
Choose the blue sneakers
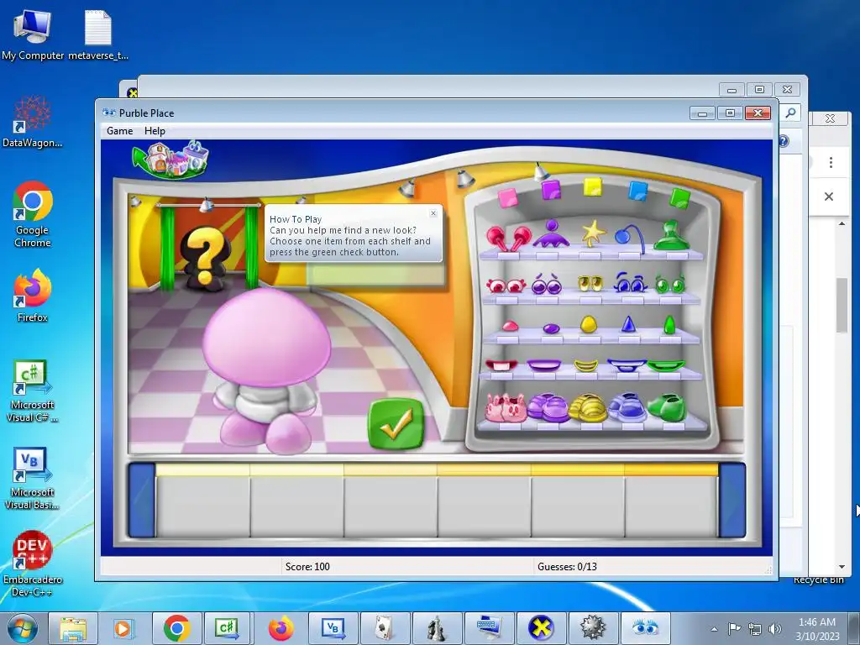[x=627, y=407]
